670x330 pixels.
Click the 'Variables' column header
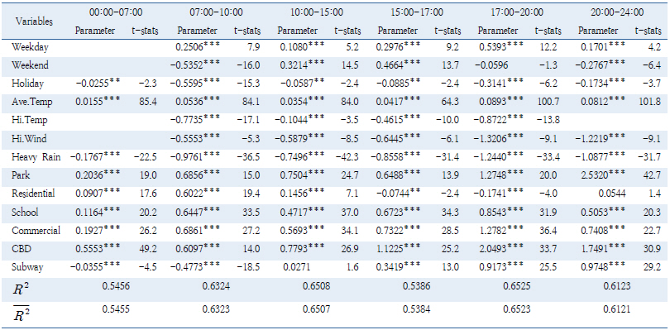(34, 22)
